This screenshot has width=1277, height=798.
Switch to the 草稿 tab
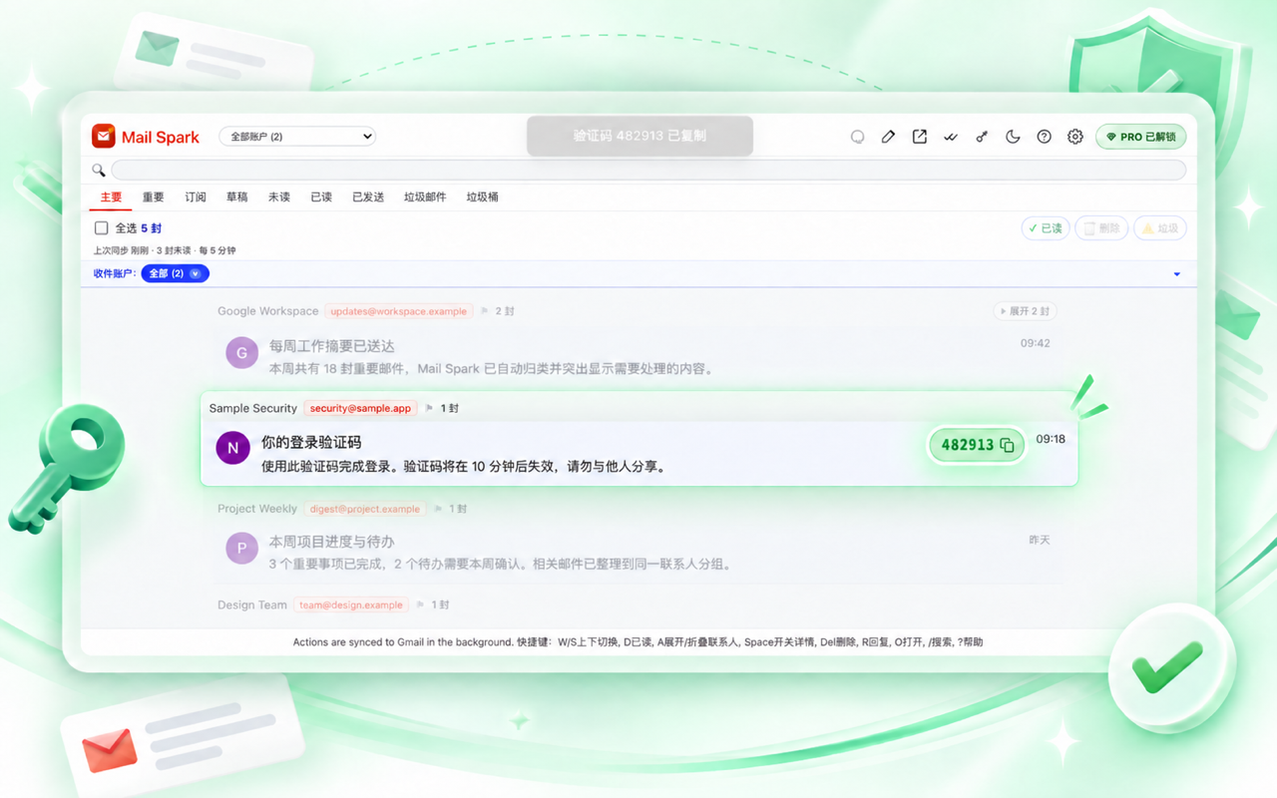click(x=236, y=198)
